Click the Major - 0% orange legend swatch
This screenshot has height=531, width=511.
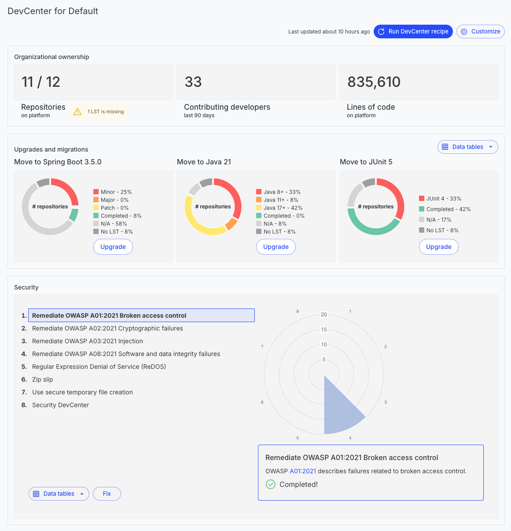tap(96, 200)
